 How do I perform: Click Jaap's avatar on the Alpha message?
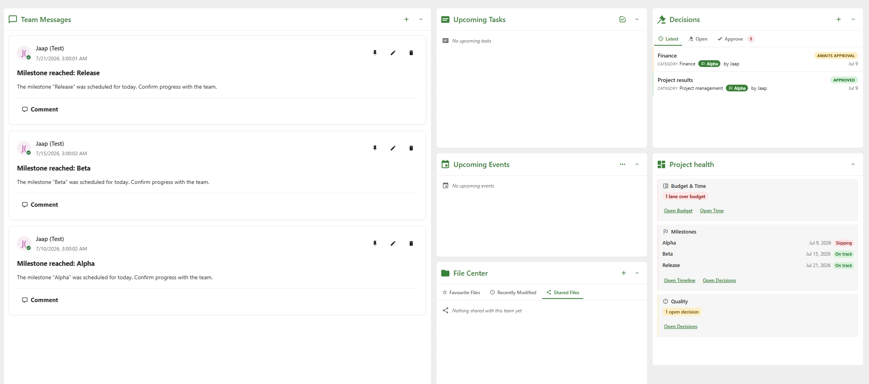click(24, 243)
